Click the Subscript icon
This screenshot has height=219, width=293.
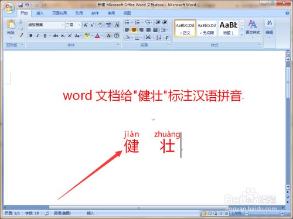click(63, 36)
